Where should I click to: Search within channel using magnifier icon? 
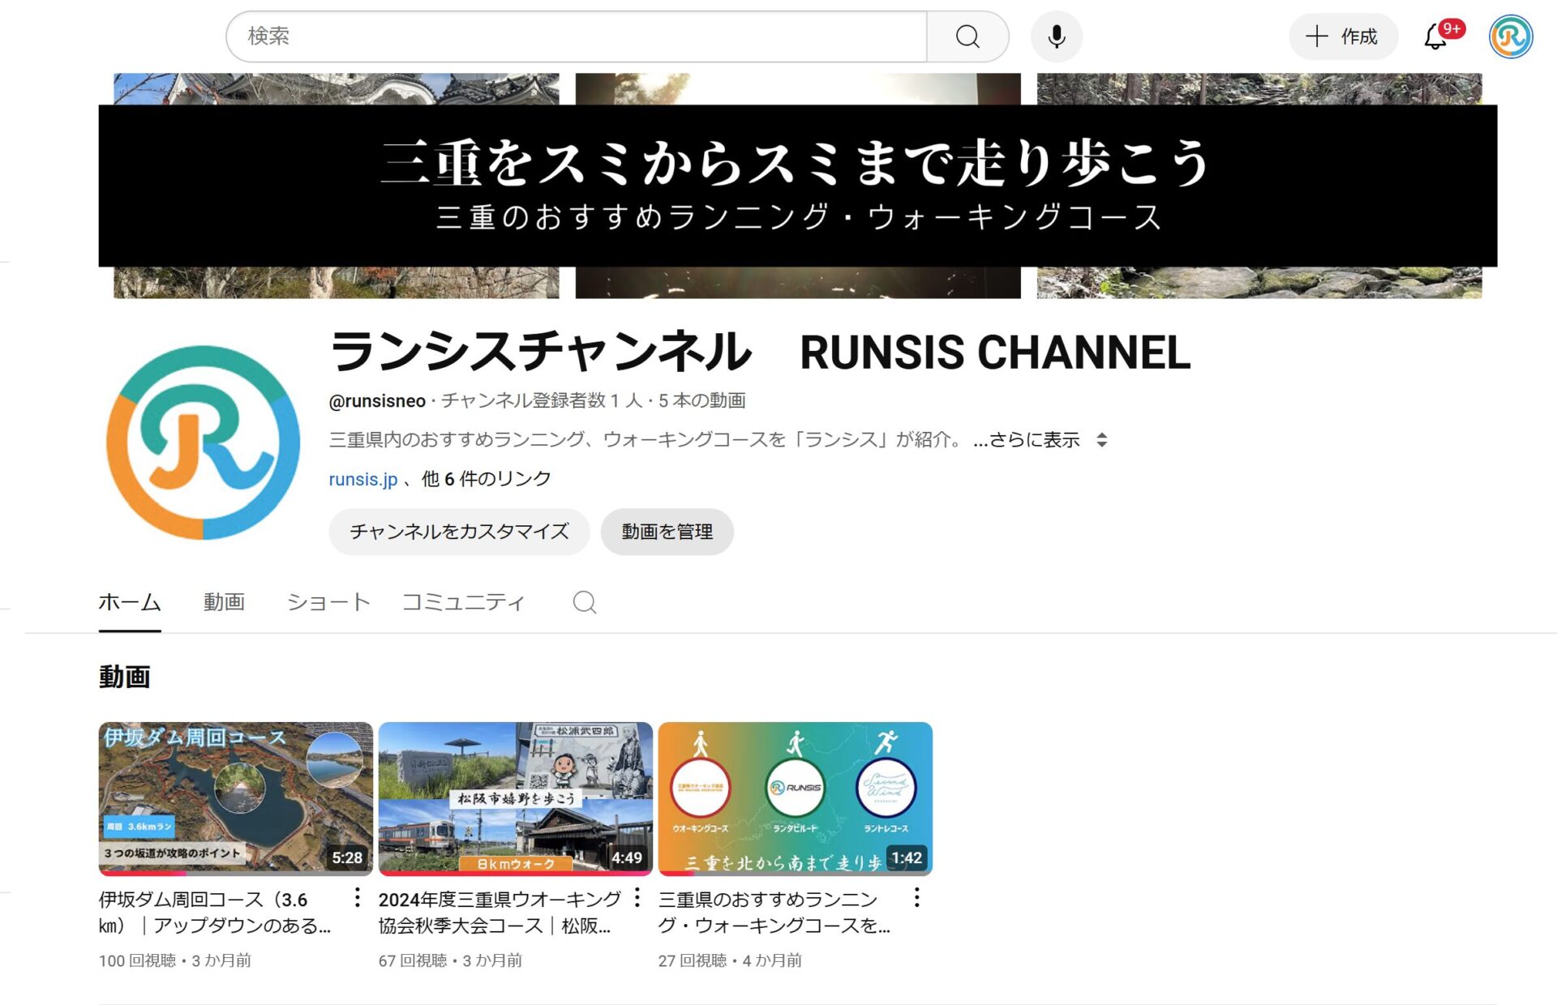point(585,602)
